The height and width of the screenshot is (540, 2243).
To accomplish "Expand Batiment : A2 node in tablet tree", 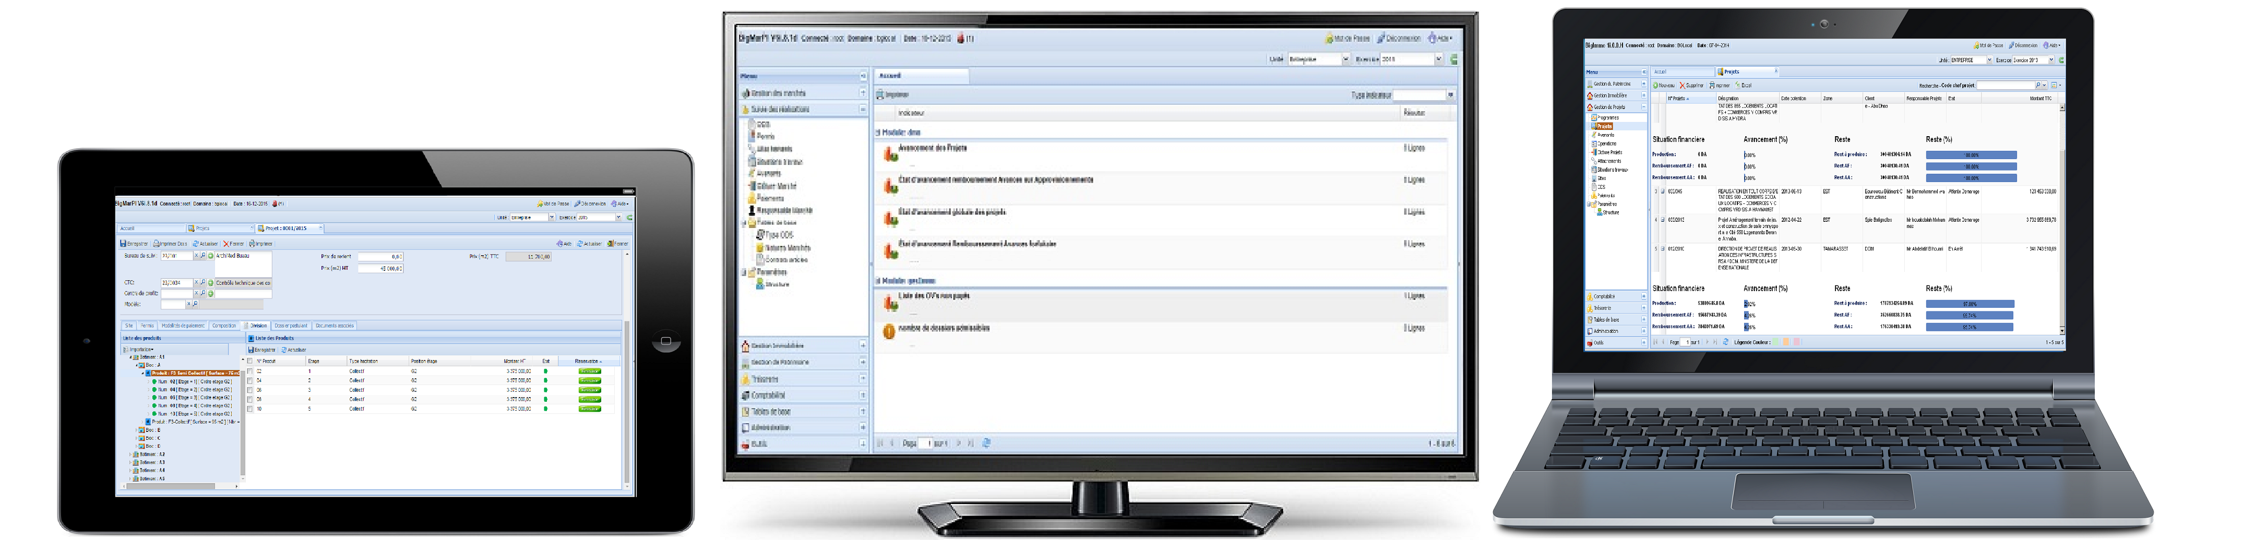I will click(x=130, y=454).
